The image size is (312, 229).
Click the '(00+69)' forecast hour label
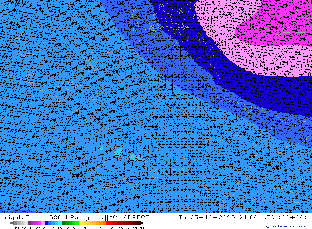292,217
